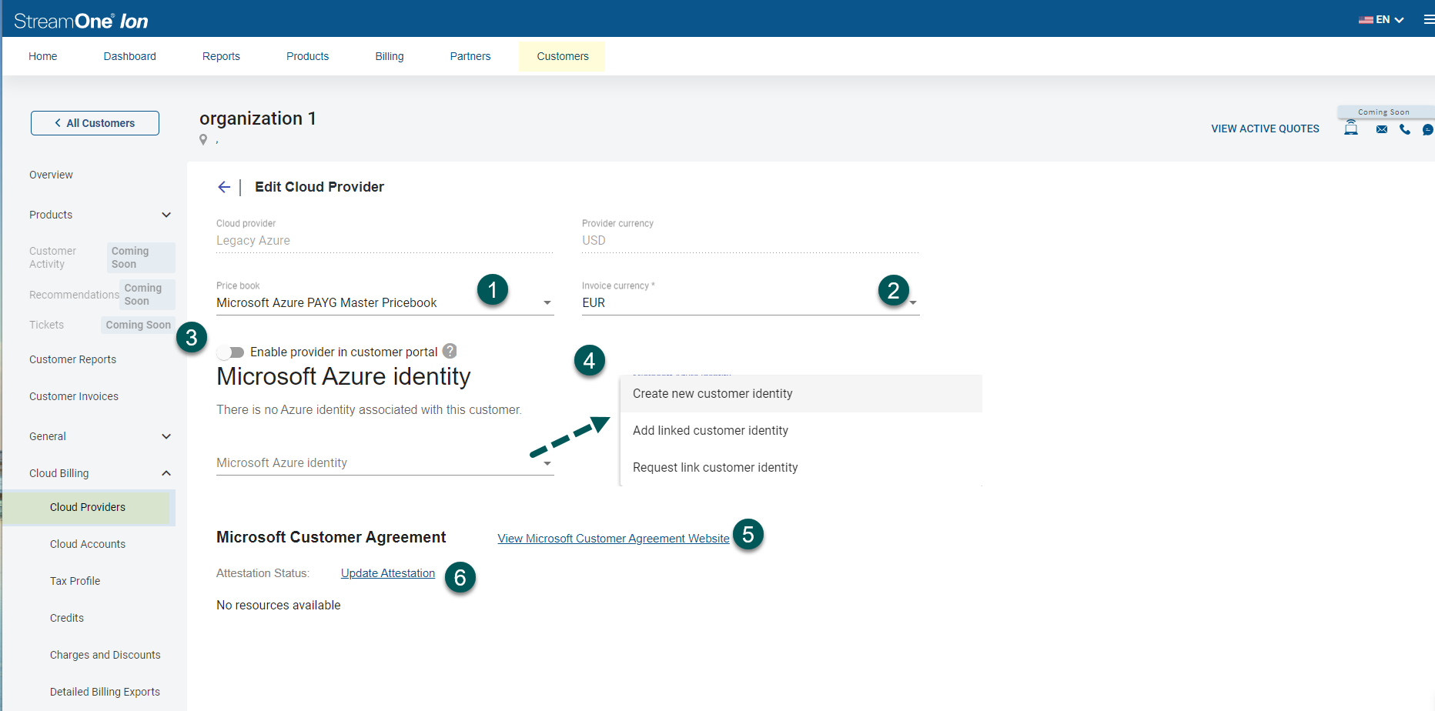Click the chat bubble icon
The height and width of the screenshot is (711, 1435).
point(1428,129)
